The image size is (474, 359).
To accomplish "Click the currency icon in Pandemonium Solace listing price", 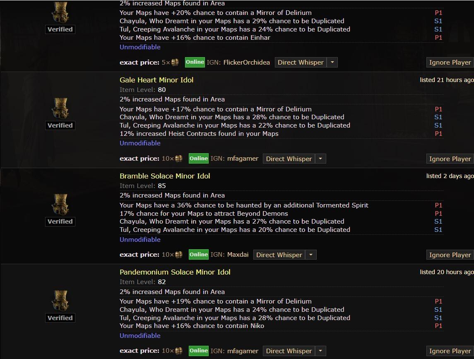I will click(179, 351).
